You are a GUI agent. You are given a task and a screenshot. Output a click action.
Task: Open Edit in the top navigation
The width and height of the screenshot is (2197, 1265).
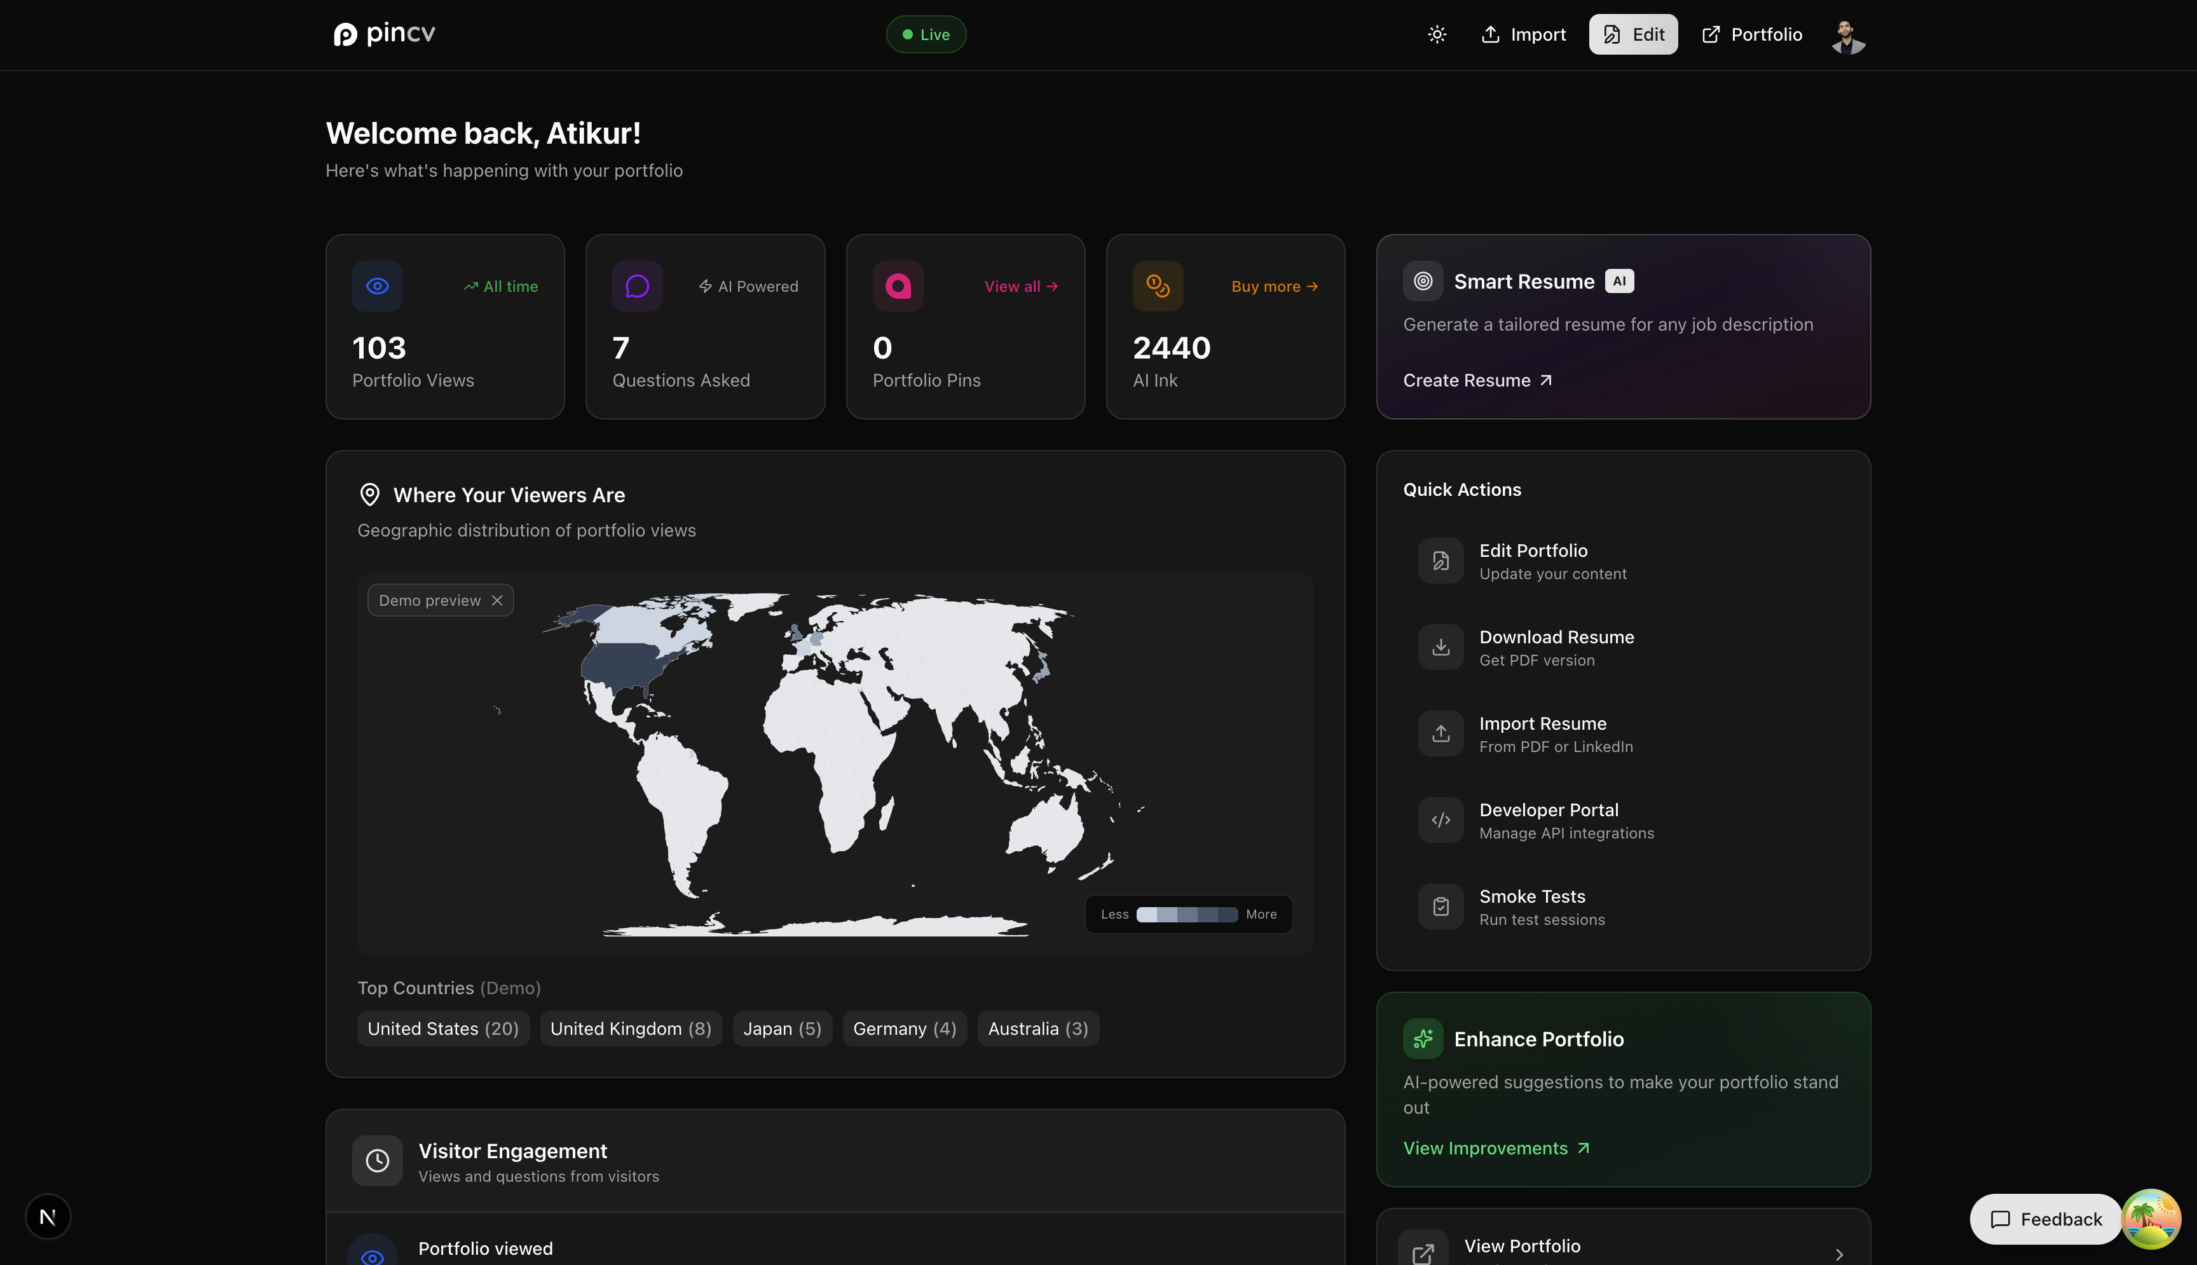click(x=1633, y=35)
